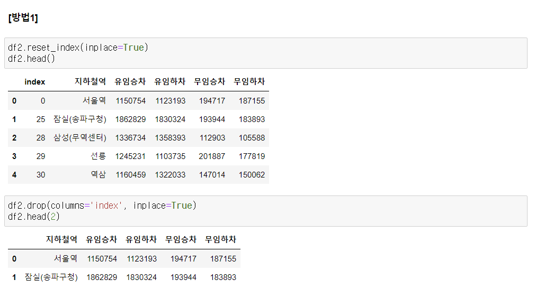Click value 105588 in the 삼성 row

[x=252, y=138]
